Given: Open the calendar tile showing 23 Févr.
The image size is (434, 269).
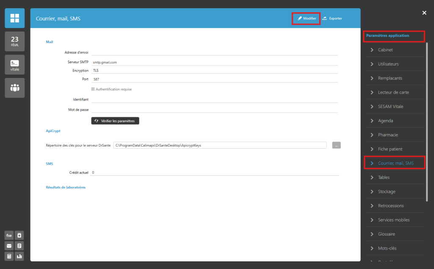Looking at the screenshot, I should (x=15, y=41).
